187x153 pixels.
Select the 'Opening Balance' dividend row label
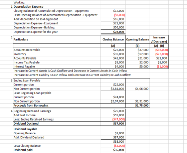(25, 133)
